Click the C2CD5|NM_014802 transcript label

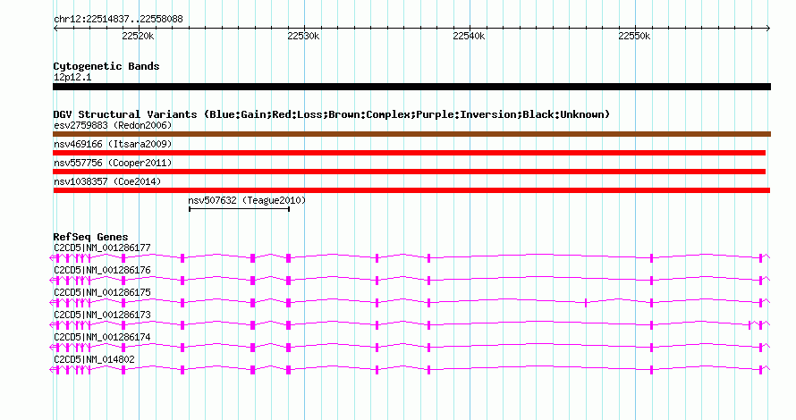(x=94, y=359)
